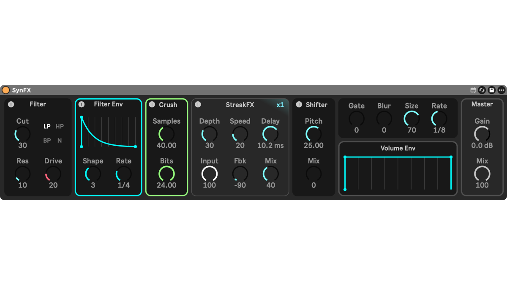Image resolution: width=507 pixels, height=285 pixels.
Task: Click the device frame icon in title bar
Action: pos(473,90)
